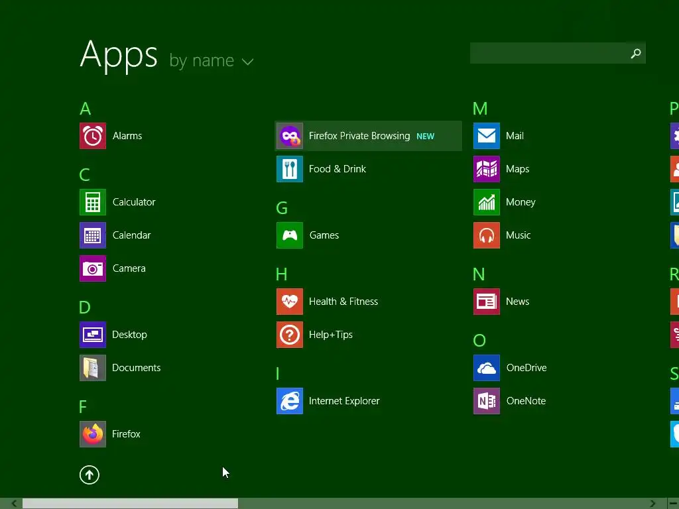The width and height of the screenshot is (679, 509).
Task: Open the Alarms app icon
Action: pyautogui.click(x=93, y=136)
